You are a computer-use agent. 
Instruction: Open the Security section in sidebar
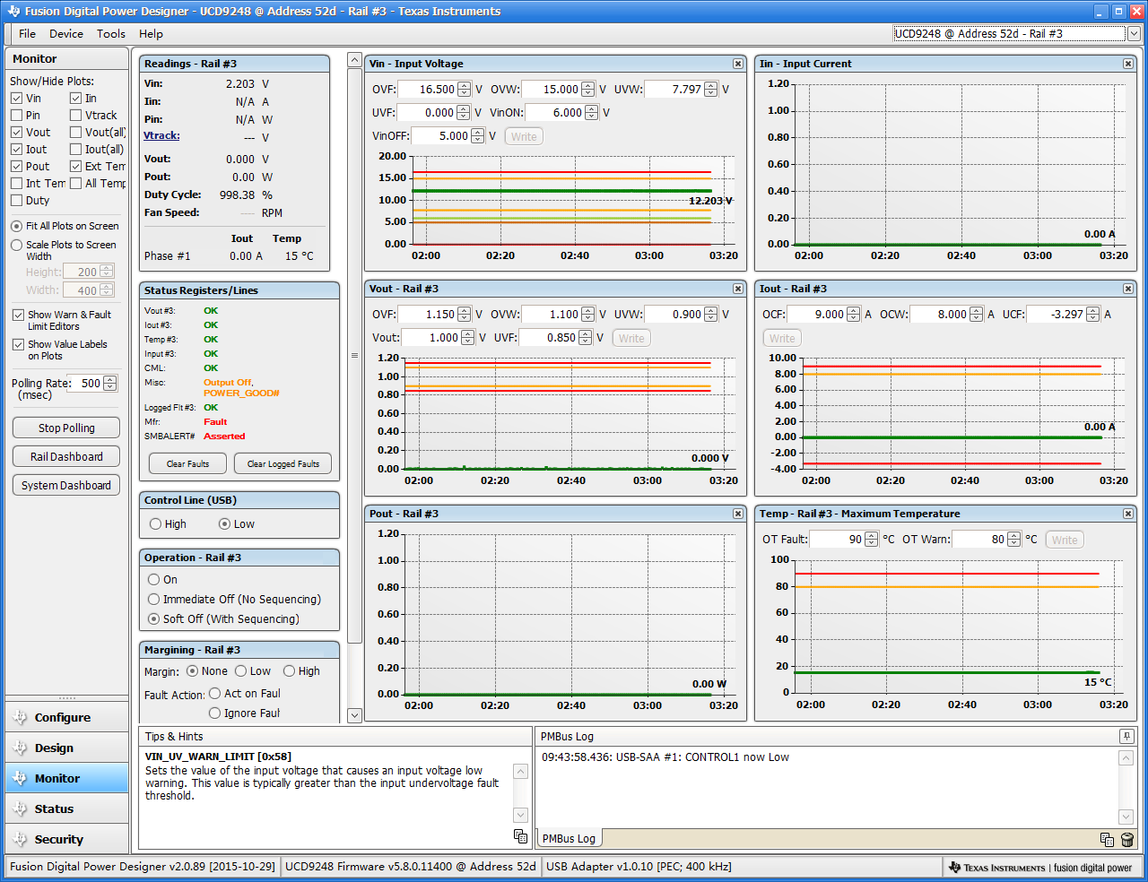pyautogui.click(x=58, y=840)
